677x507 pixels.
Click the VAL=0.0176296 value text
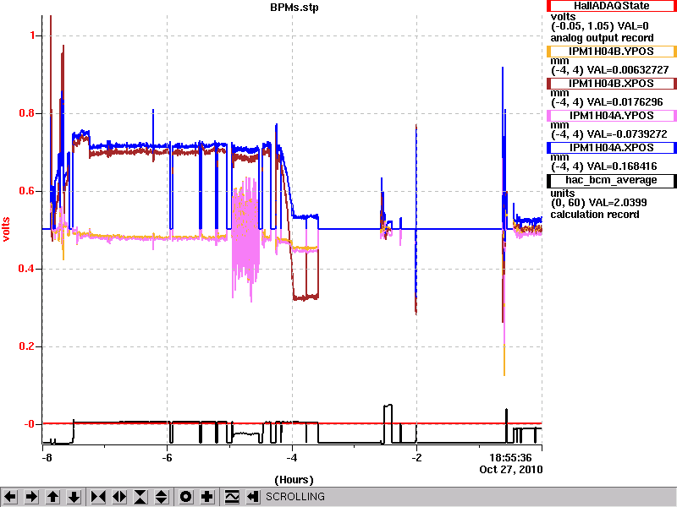[x=625, y=102]
